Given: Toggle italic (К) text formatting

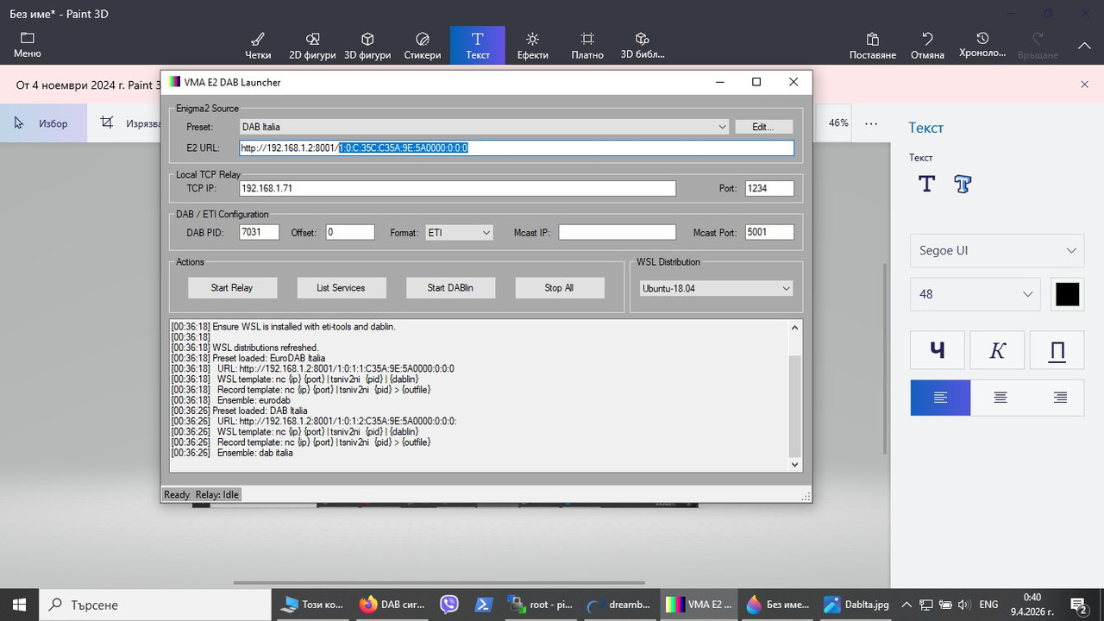Looking at the screenshot, I should click(x=997, y=350).
